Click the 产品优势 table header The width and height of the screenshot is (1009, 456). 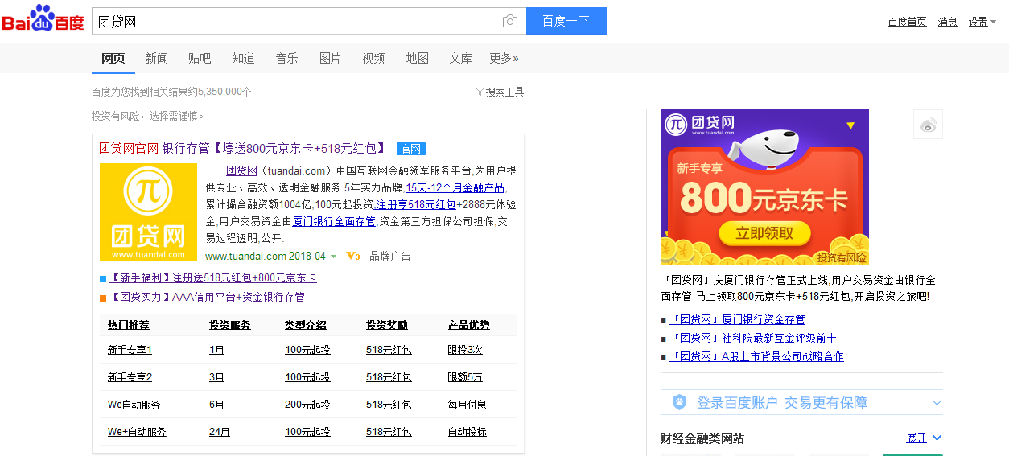pyautogui.click(x=469, y=325)
